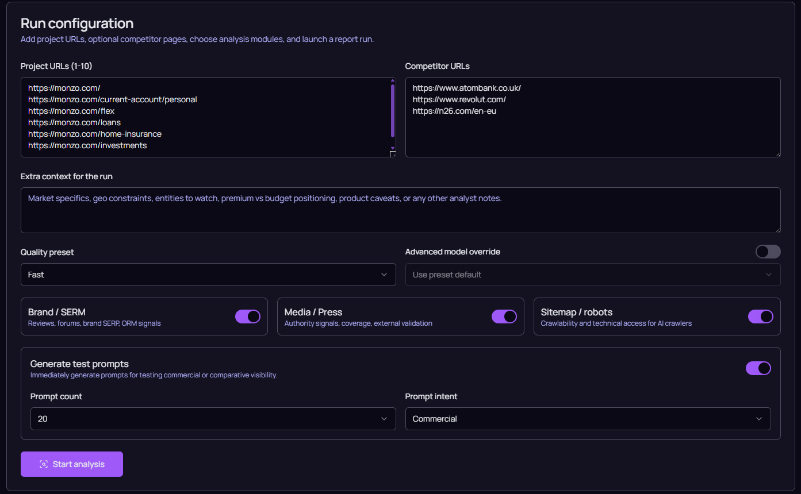Expand the Prompt count dropdown
This screenshot has width=801, height=494.
pyautogui.click(x=213, y=419)
